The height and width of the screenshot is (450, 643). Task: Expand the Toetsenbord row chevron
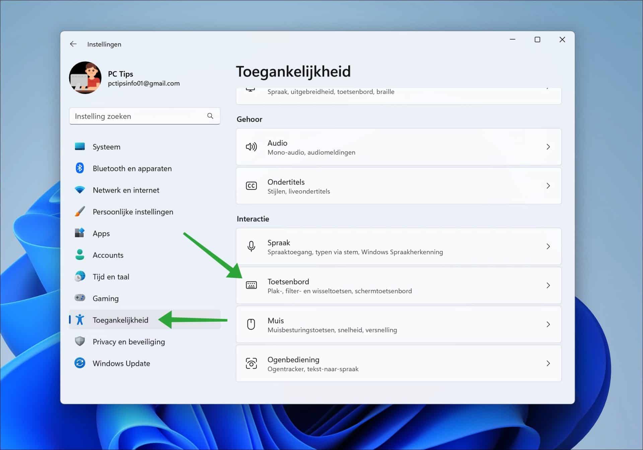tap(548, 285)
